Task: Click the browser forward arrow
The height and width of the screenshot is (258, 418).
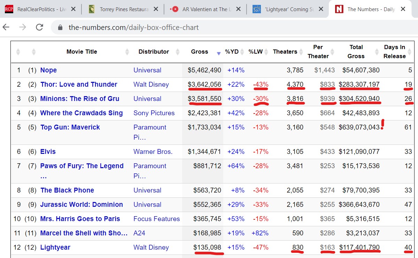Action: tap(23, 28)
